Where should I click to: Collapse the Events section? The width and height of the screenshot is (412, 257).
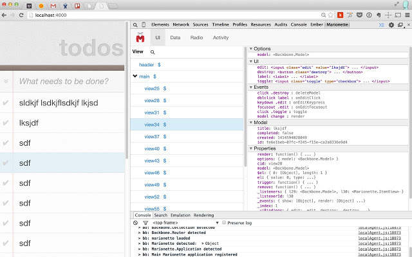tap(251, 87)
